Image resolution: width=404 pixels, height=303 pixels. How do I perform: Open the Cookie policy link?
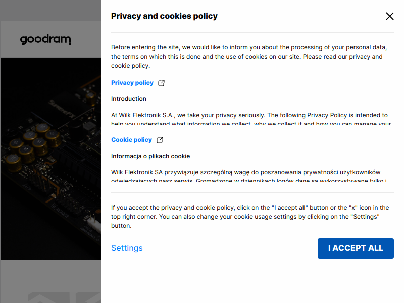[131, 140]
